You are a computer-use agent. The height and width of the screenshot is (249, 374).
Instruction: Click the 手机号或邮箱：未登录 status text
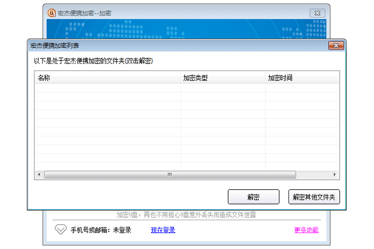(x=101, y=230)
